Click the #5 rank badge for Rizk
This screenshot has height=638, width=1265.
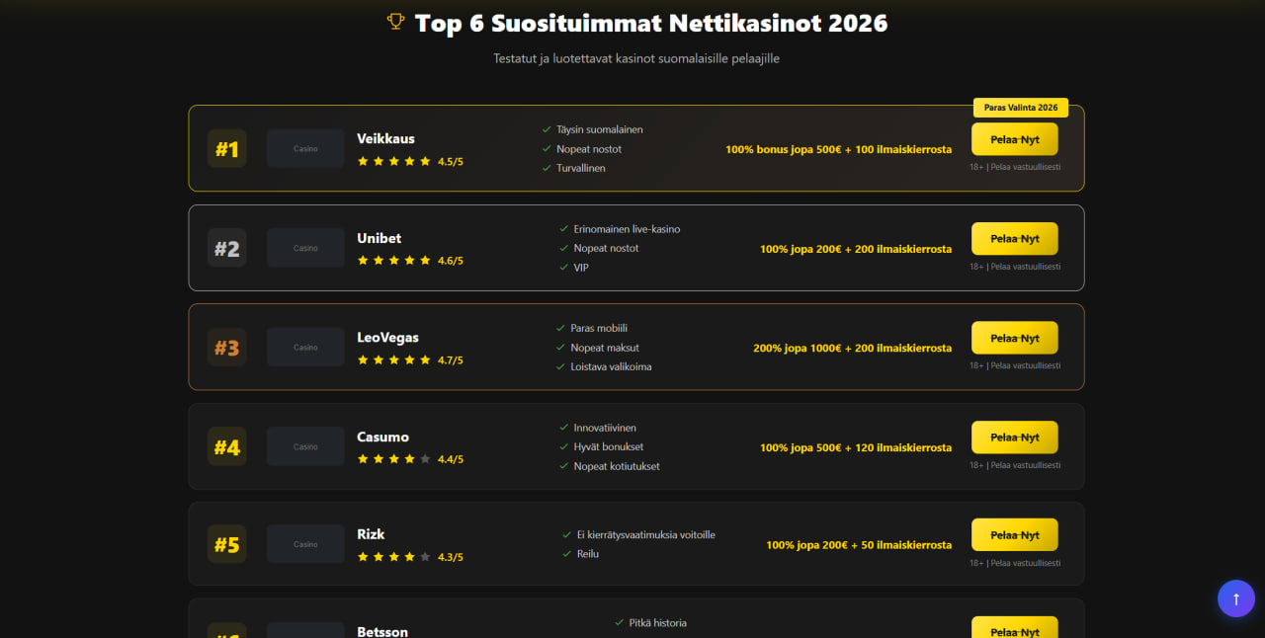(227, 544)
